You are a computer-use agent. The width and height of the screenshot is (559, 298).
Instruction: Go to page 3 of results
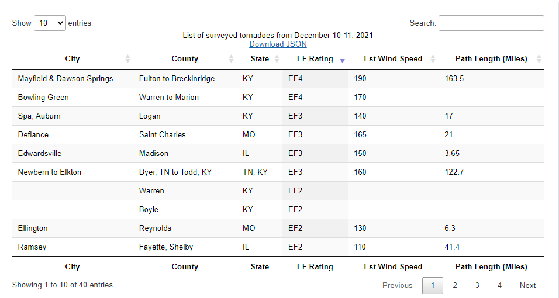point(477,286)
